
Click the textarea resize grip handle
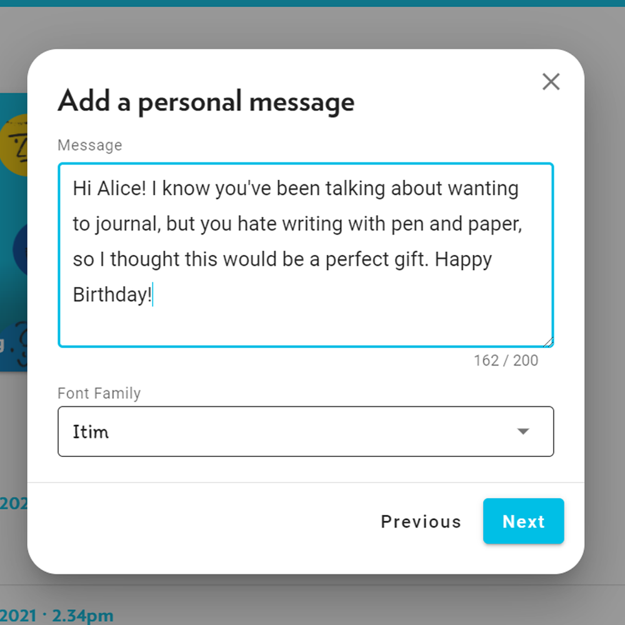coord(549,342)
